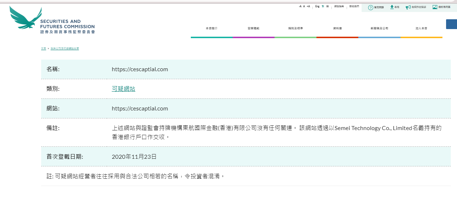Open the 常見問題 question mark icon
457x198 pixels.
(x=371, y=7)
